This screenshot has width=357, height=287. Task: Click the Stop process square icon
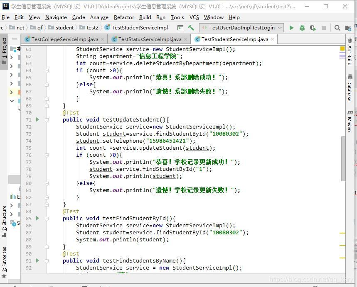(x=323, y=28)
